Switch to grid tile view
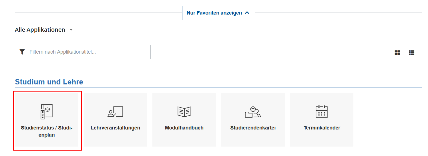 [x=397, y=52]
